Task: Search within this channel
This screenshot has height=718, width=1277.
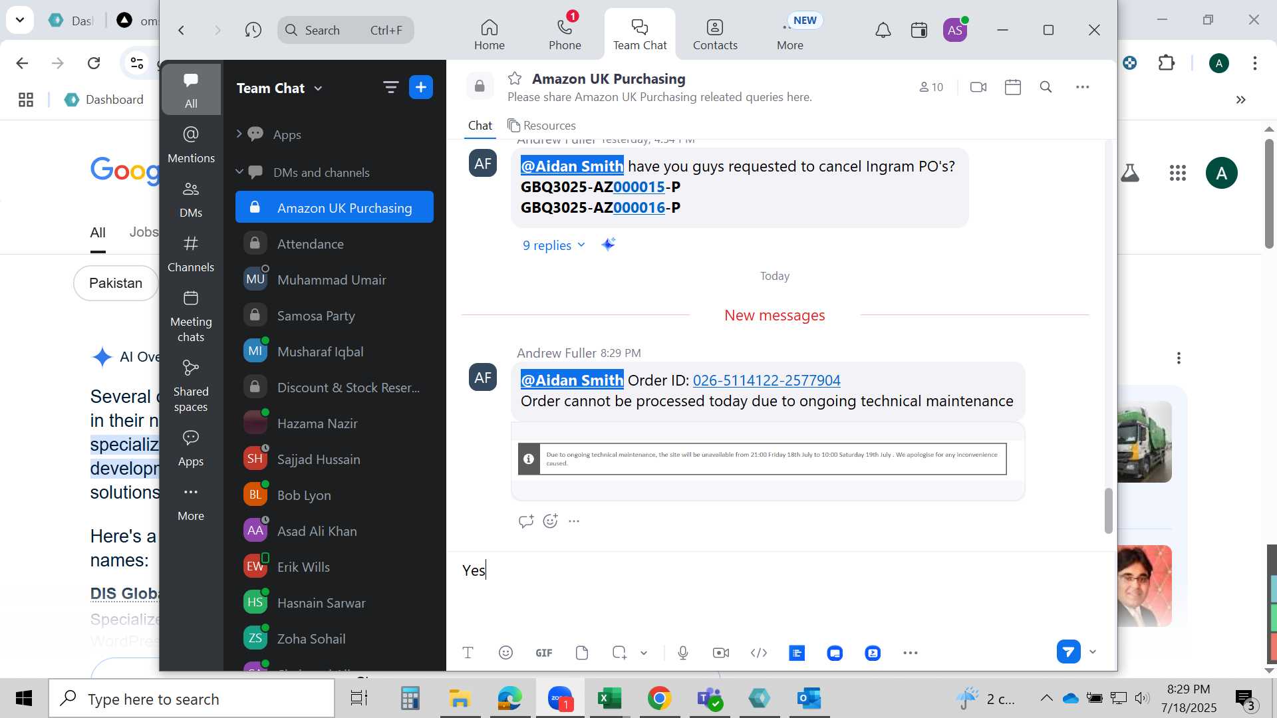Action: (1046, 86)
